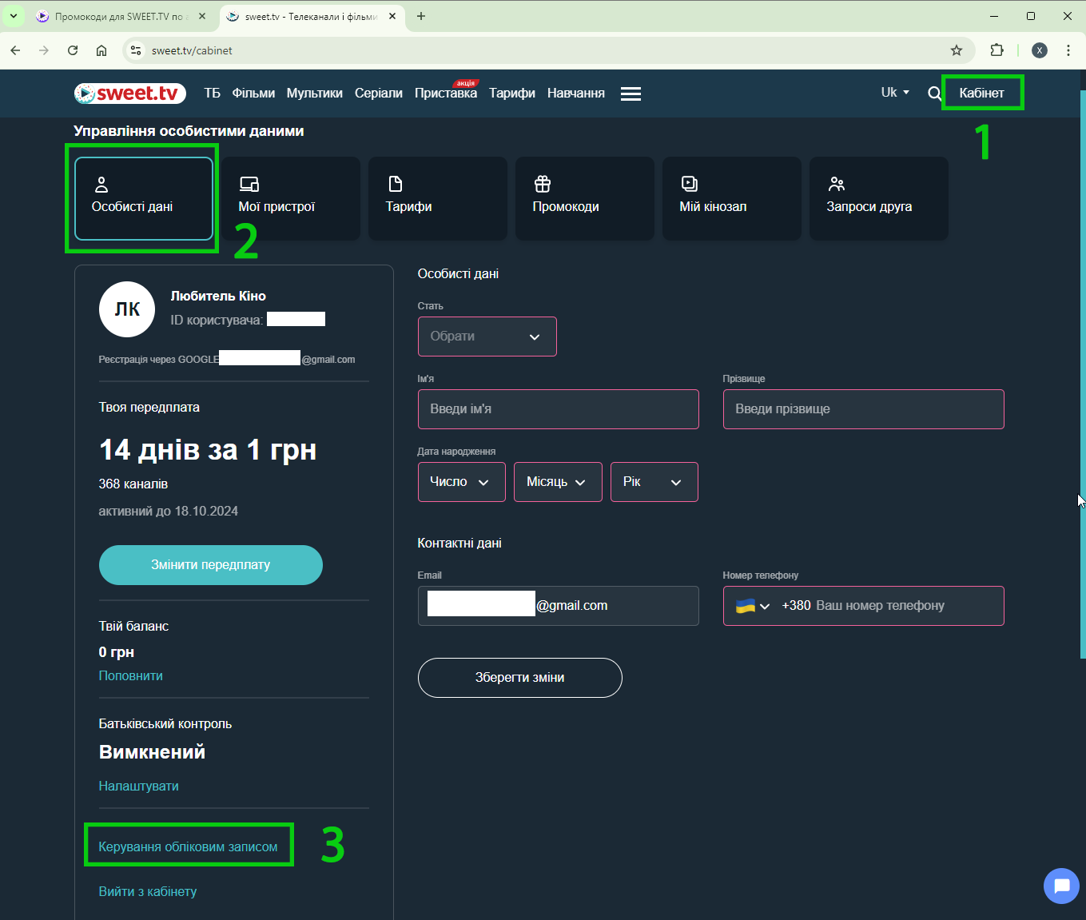
Task: Expand the Стать dropdown
Action: (x=487, y=337)
